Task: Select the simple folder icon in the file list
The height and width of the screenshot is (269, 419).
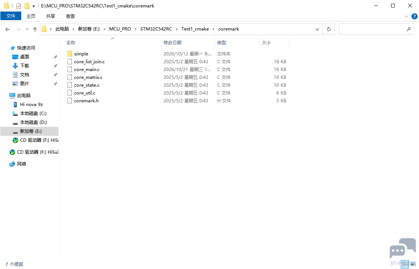Action: (70, 54)
